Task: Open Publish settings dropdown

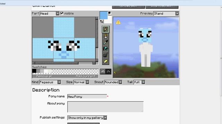Action: 87,118
